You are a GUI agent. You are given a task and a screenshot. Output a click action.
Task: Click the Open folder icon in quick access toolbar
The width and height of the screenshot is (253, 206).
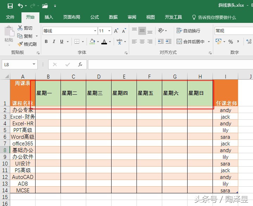[x=45, y=6]
